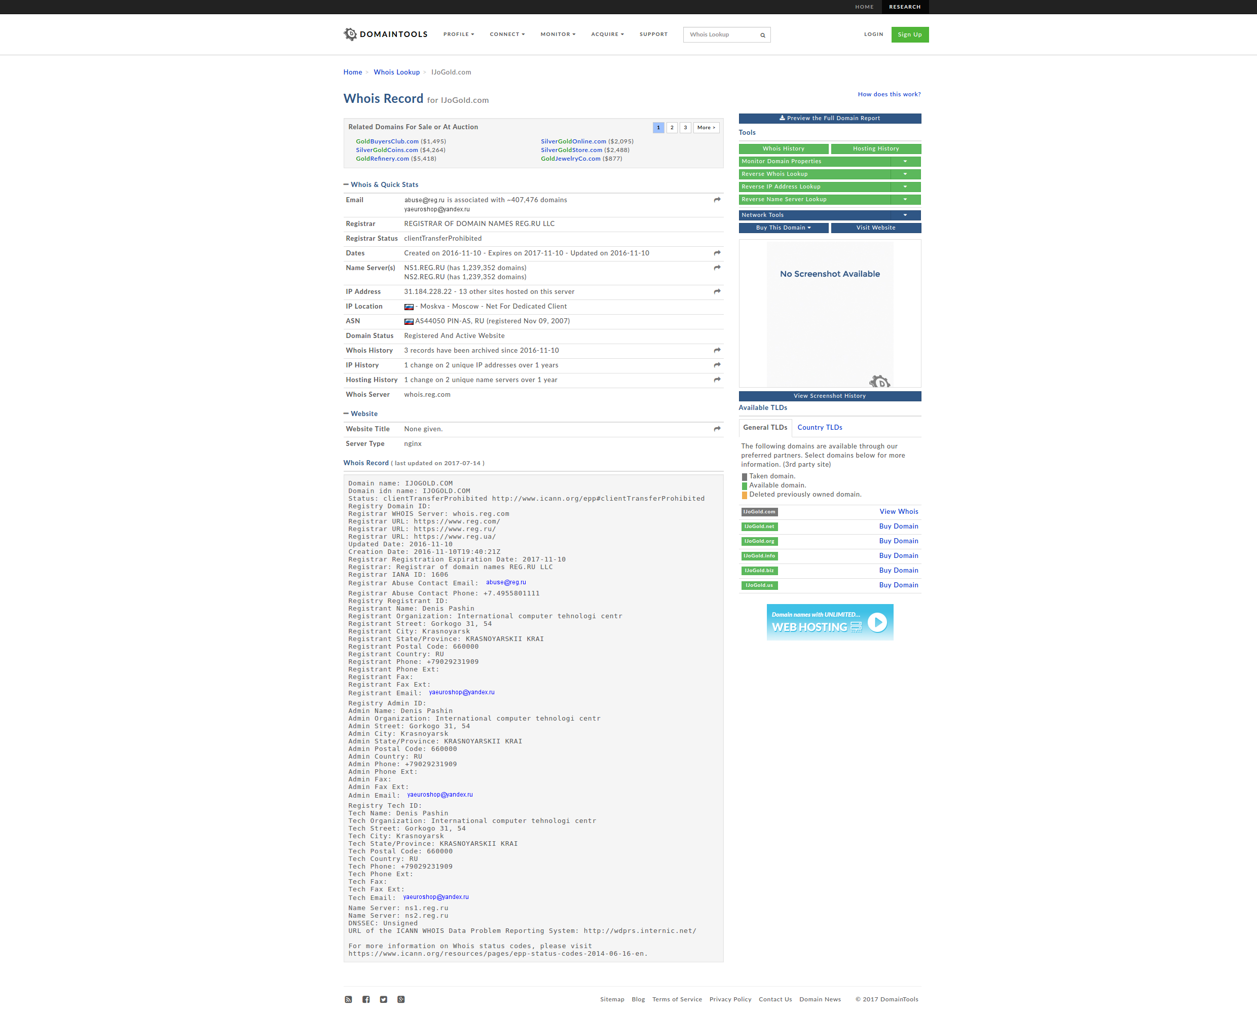Screen dimensions: 1257x1013
Task: Click the share arrow in the Whois History row
Action: (717, 350)
